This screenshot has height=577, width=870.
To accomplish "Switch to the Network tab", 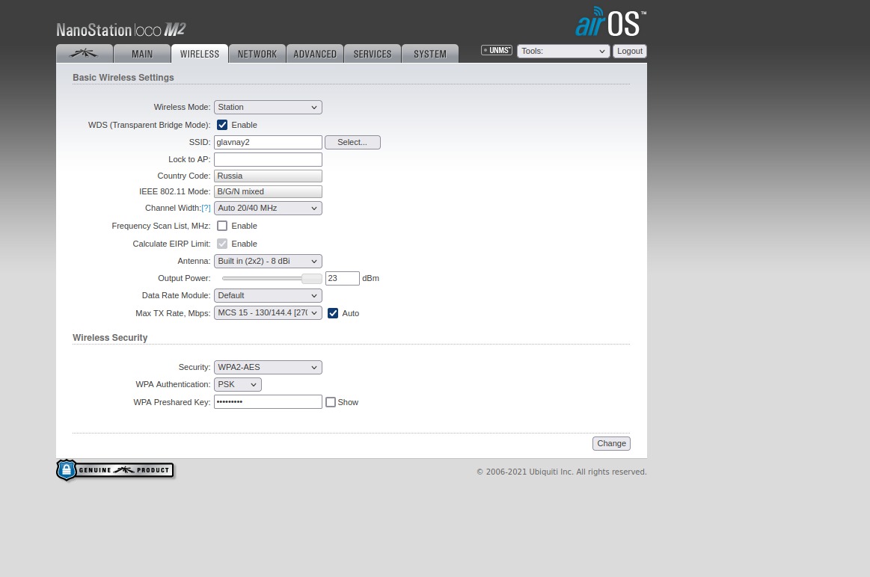I will click(x=257, y=54).
